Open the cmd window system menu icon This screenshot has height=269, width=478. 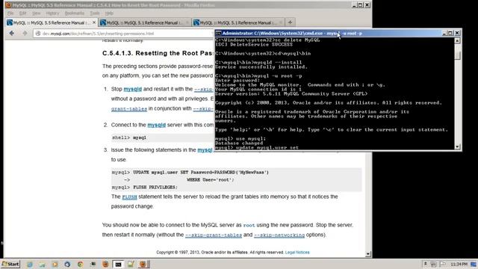click(x=218, y=33)
